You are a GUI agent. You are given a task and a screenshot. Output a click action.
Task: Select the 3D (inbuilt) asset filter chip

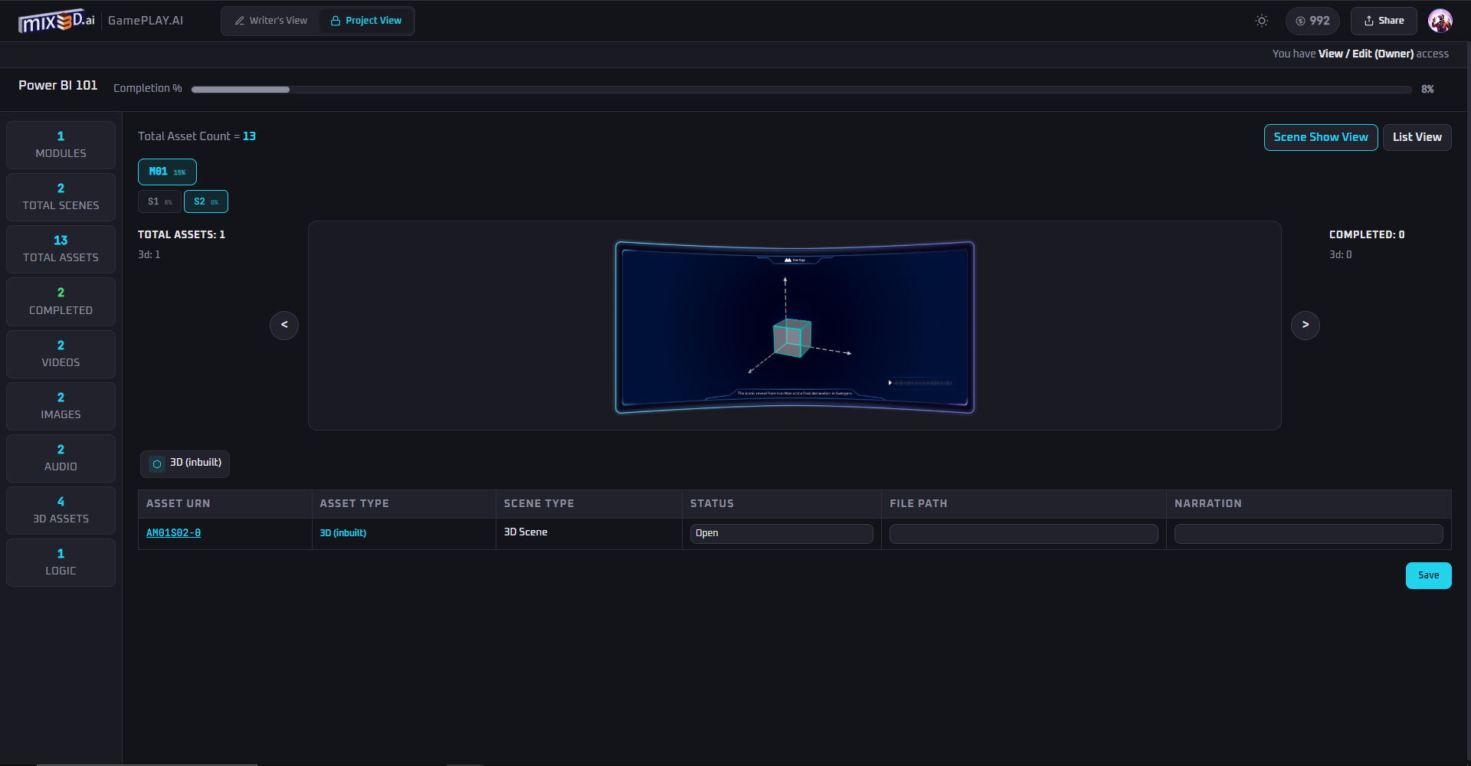pos(185,463)
